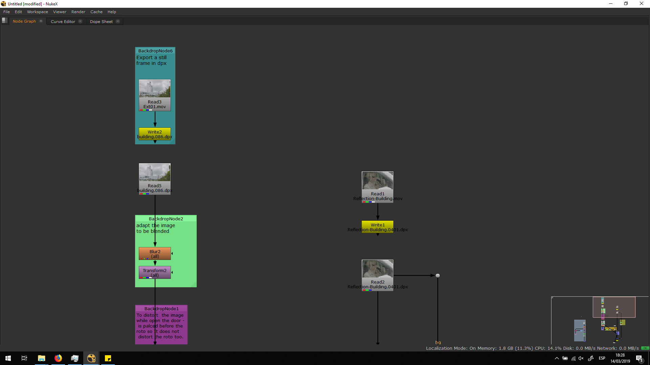Image resolution: width=650 pixels, height=365 pixels.
Task: Open the Cache menu
Action: (x=96, y=12)
